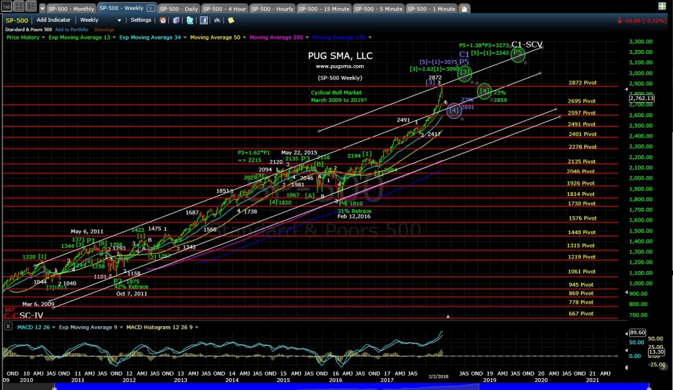Click the new chart tab page icon
The width and height of the screenshot is (673, 390).
click(x=464, y=9)
